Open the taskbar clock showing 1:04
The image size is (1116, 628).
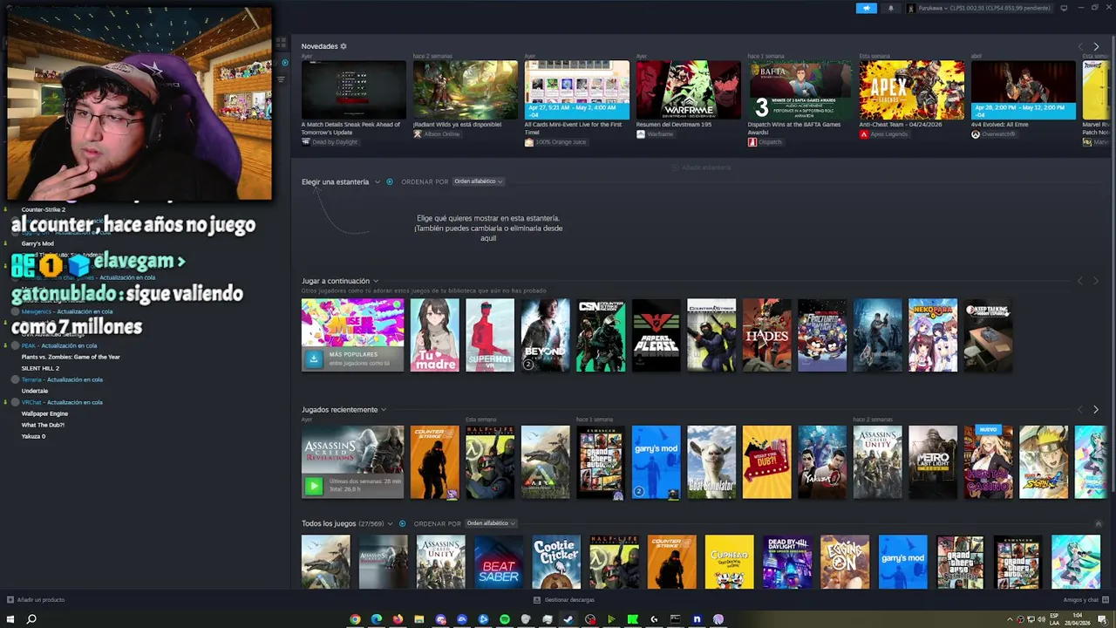(1079, 619)
